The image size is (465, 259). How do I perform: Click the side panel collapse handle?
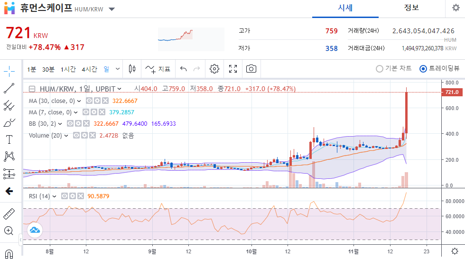(x=20, y=240)
